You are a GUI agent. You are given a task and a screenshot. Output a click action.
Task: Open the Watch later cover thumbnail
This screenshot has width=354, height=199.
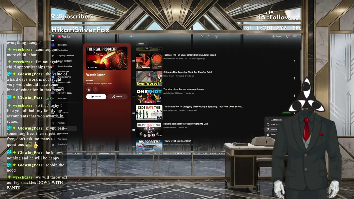pyautogui.click(x=107, y=58)
